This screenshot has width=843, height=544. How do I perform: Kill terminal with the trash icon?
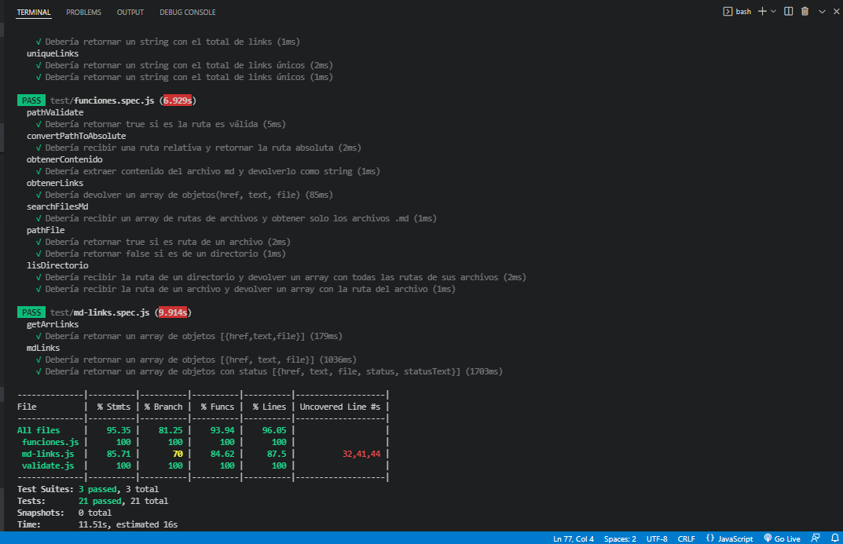(805, 11)
